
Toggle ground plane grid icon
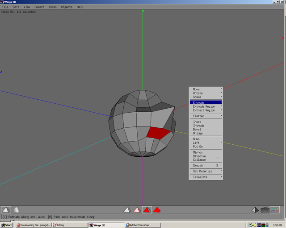click(265, 210)
